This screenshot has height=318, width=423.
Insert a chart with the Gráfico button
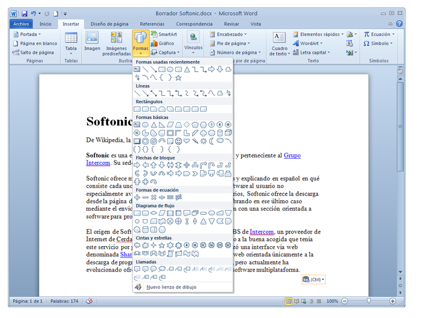(x=162, y=43)
